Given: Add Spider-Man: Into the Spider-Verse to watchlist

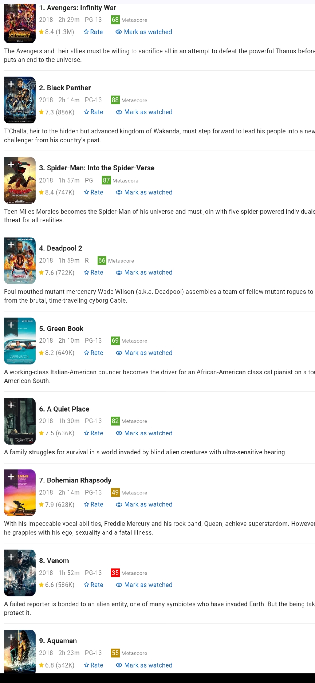Looking at the screenshot, I should 11,165.
